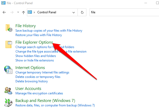Click the search box containing "file"
This screenshot has height=109, width=159.
pos(123,12)
